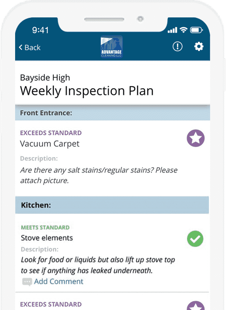
Task: Tap the green checkmark for Stove elements
Action: (195, 238)
